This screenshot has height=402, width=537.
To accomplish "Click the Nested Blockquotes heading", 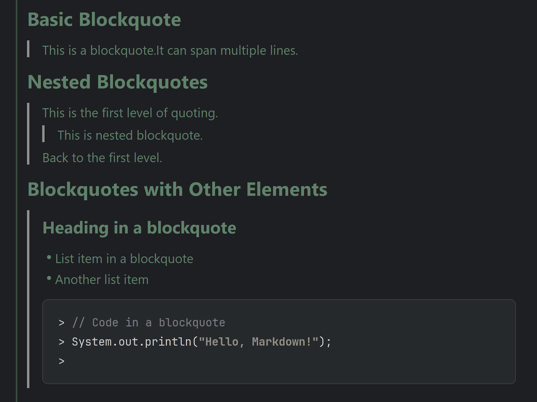I will coord(118,82).
